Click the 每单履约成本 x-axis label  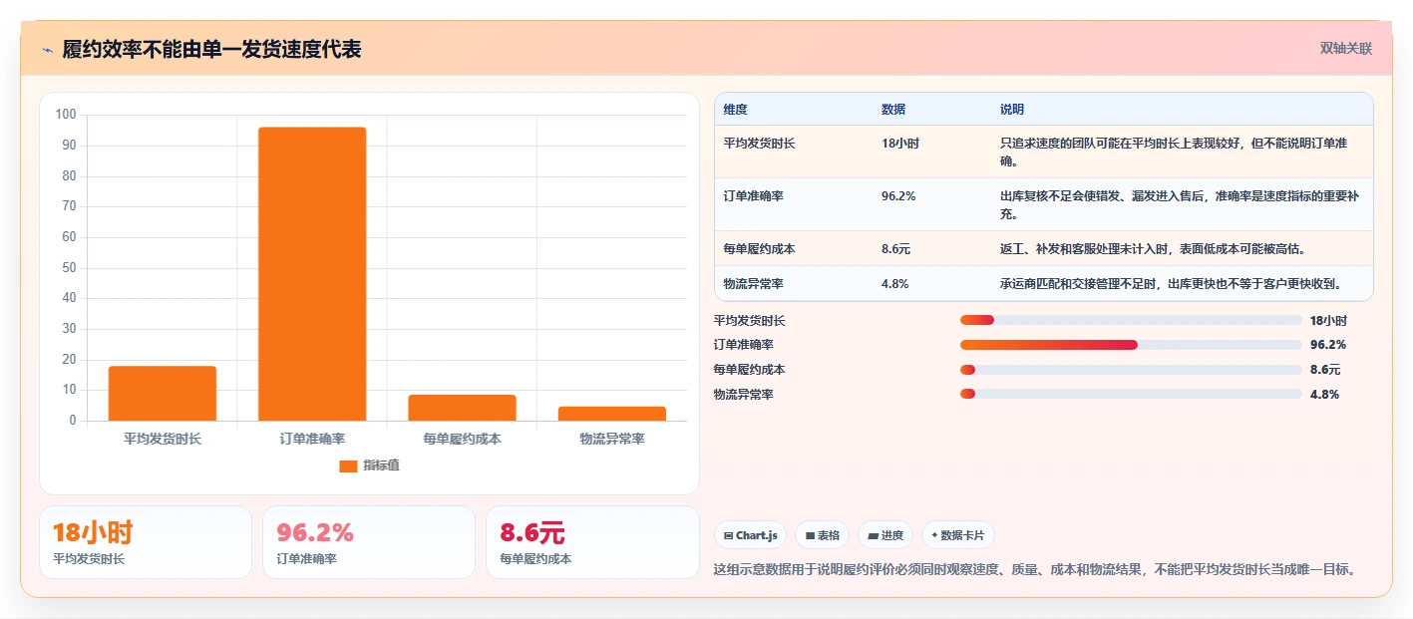[x=462, y=439]
